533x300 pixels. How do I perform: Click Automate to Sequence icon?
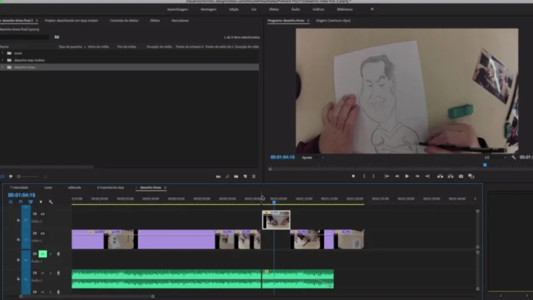(x=218, y=177)
